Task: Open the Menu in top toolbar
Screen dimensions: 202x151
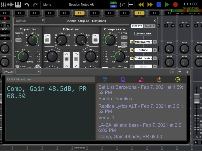Action: (47, 5)
